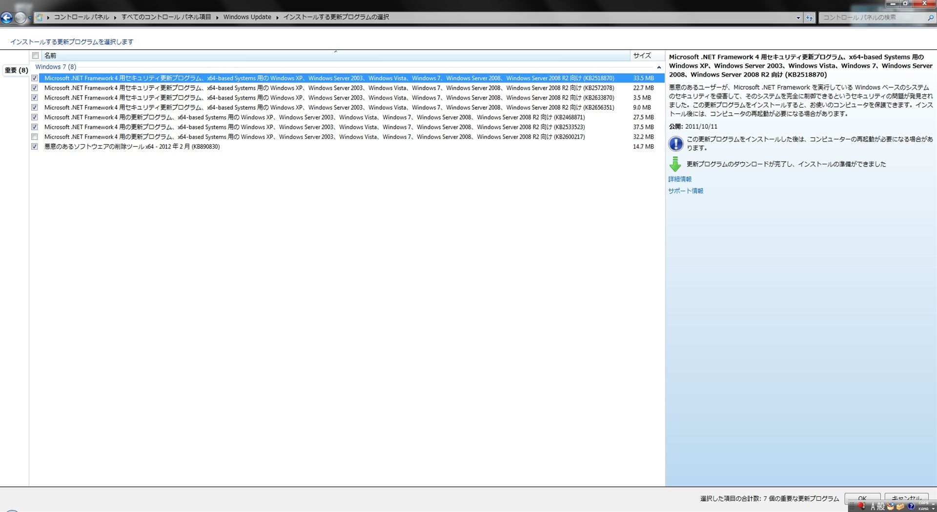Select the KB2633870 update row text
Screen dimensions: 937x512
click(329, 98)
